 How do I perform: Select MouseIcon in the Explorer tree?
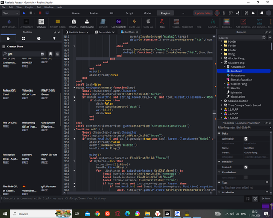pos(238,75)
